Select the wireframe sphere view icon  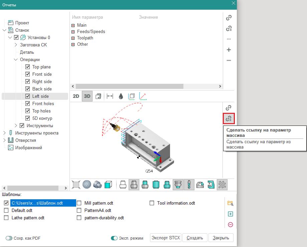[87, 185]
